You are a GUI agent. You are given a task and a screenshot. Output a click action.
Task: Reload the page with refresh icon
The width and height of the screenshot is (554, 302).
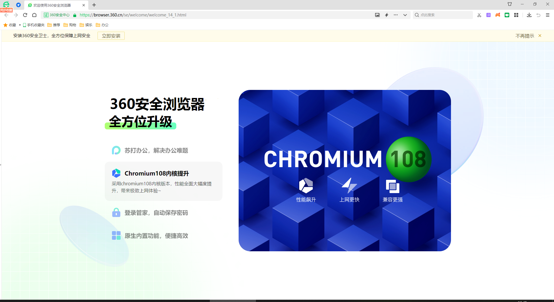[x=25, y=15]
